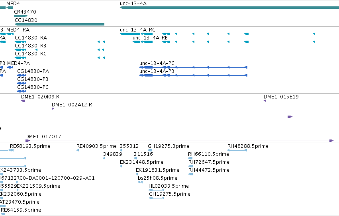Screen dimensions: 339x216
Task: Select the DME1-002A12.R clone end
Action: pos(53,109)
